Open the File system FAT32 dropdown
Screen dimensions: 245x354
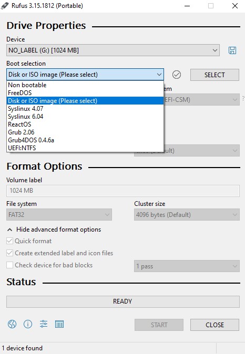(x=59, y=214)
